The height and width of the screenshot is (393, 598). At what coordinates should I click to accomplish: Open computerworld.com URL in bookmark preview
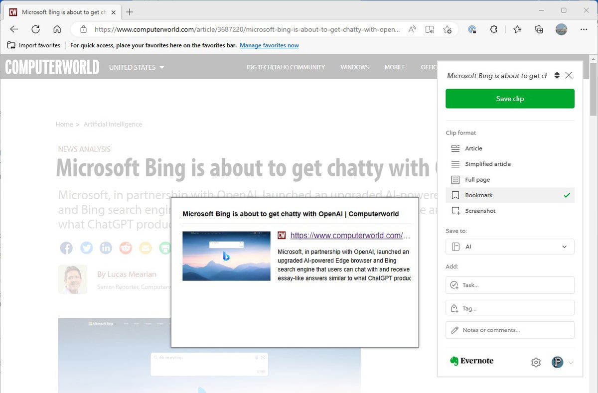click(350, 236)
